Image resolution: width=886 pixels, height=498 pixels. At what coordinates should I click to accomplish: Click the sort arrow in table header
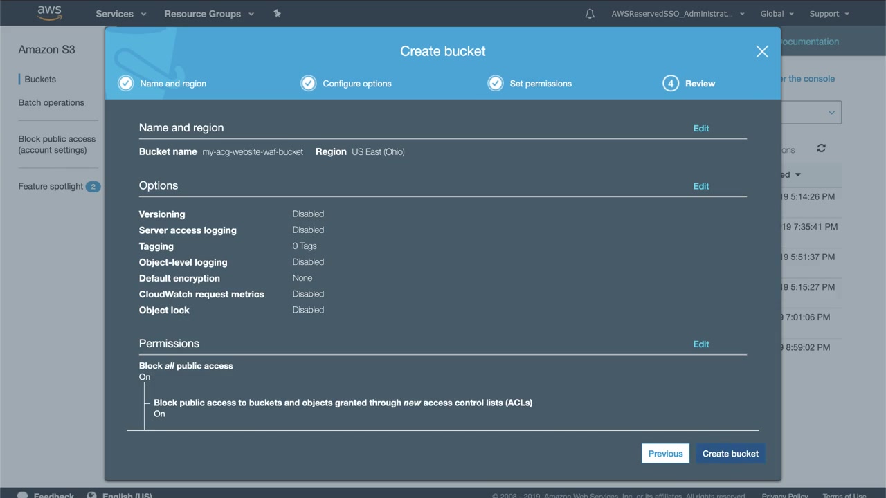(797, 175)
